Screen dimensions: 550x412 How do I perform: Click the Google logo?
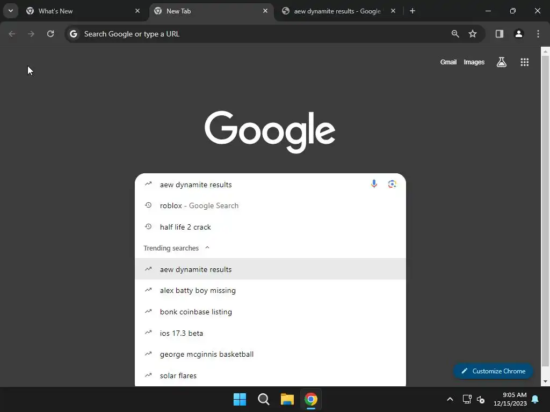pyautogui.click(x=270, y=131)
